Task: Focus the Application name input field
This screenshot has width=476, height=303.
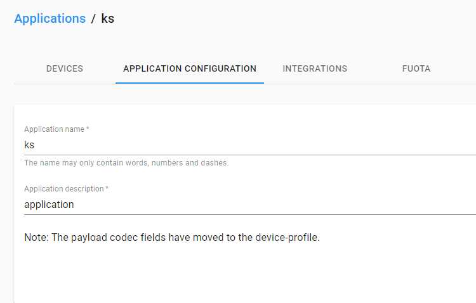Action: pyautogui.click(x=250, y=145)
